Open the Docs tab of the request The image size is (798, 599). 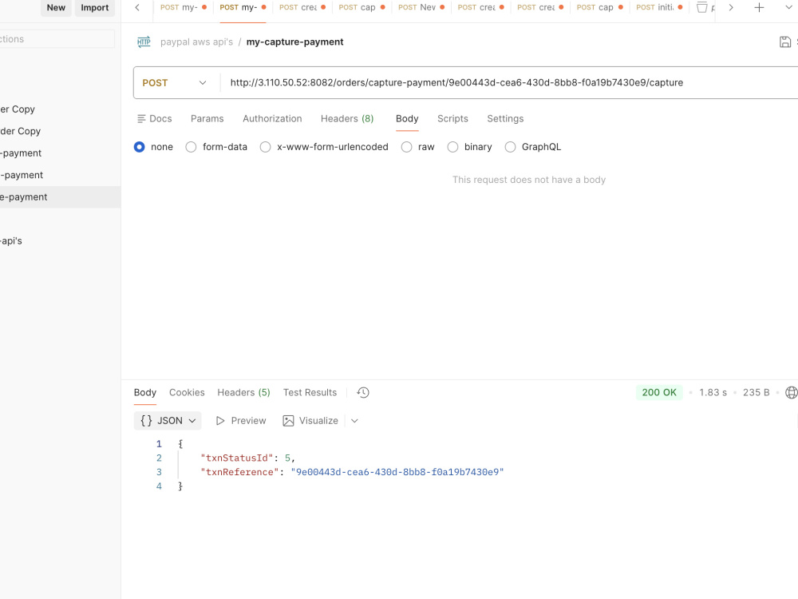pyautogui.click(x=155, y=119)
